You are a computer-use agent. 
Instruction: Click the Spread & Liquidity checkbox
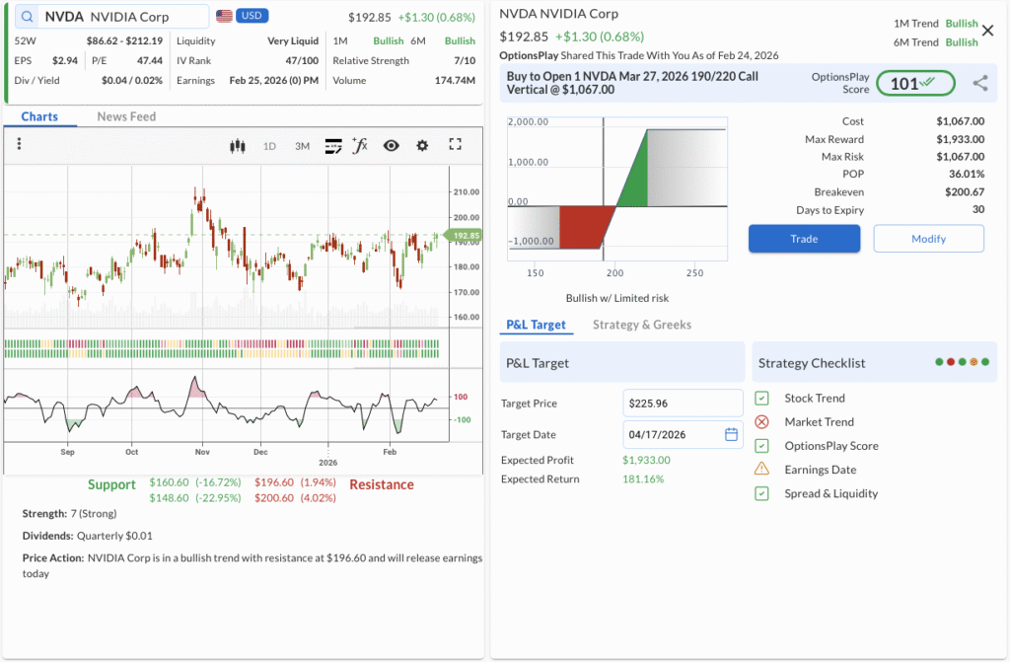coord(761,493)
